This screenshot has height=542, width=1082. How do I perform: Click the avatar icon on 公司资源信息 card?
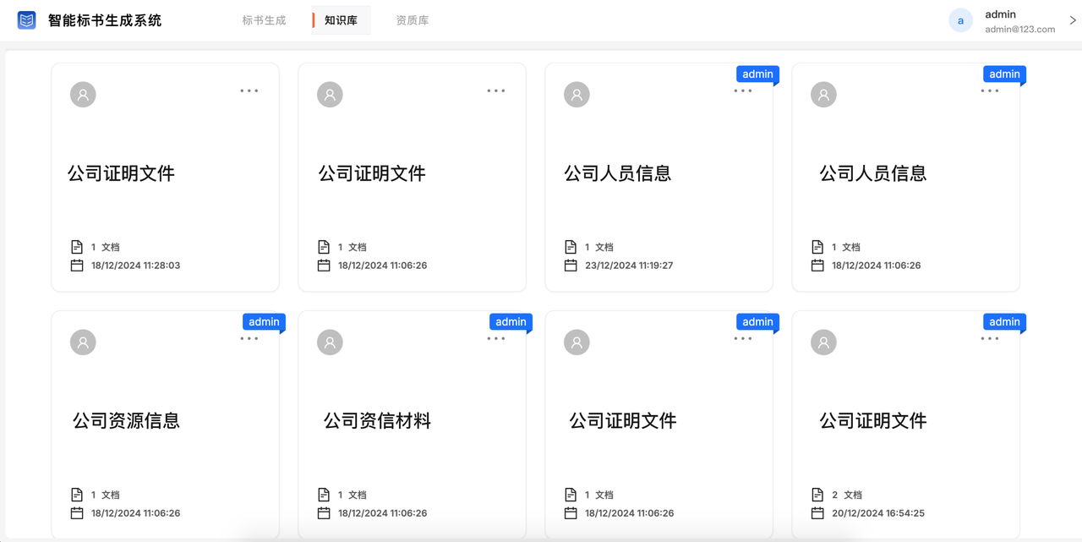tap(83, 342)
